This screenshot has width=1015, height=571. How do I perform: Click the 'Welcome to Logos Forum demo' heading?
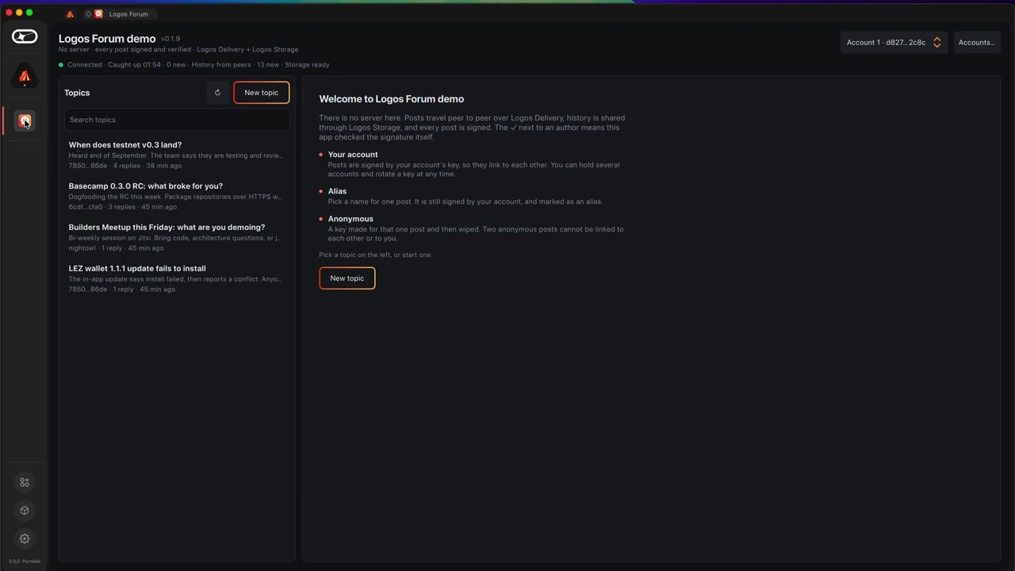click(392, 99)
